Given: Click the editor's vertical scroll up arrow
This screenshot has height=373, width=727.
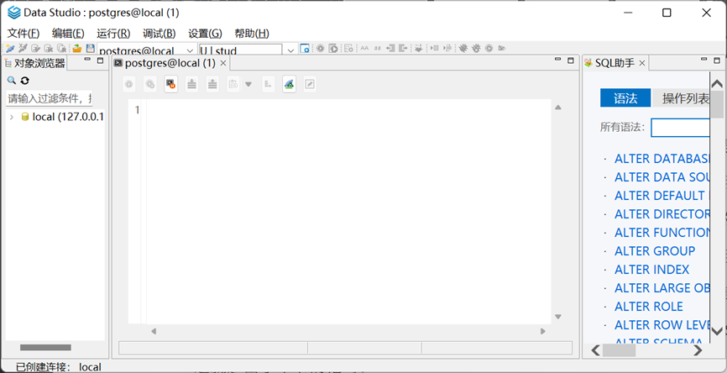Looking at the screenshot, I should click(x=558, y=108).
